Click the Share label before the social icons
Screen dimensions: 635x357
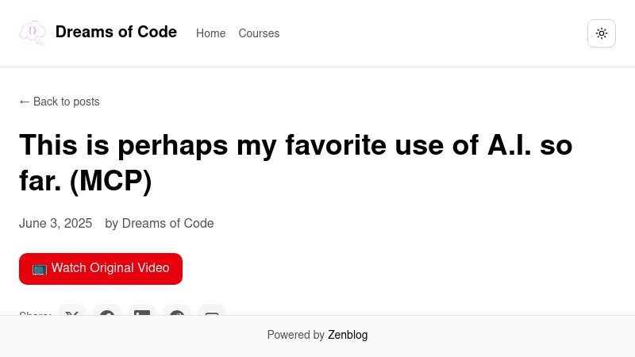(x=35, y=313)
